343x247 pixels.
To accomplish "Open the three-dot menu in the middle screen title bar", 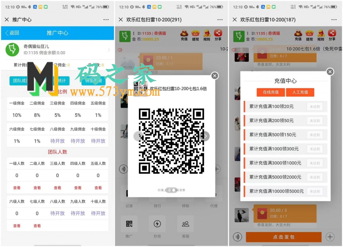I will [x=220, y=20].
